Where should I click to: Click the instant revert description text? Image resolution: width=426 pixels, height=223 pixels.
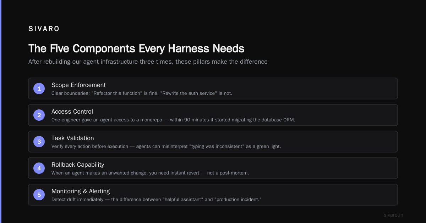tap(150, 173)
